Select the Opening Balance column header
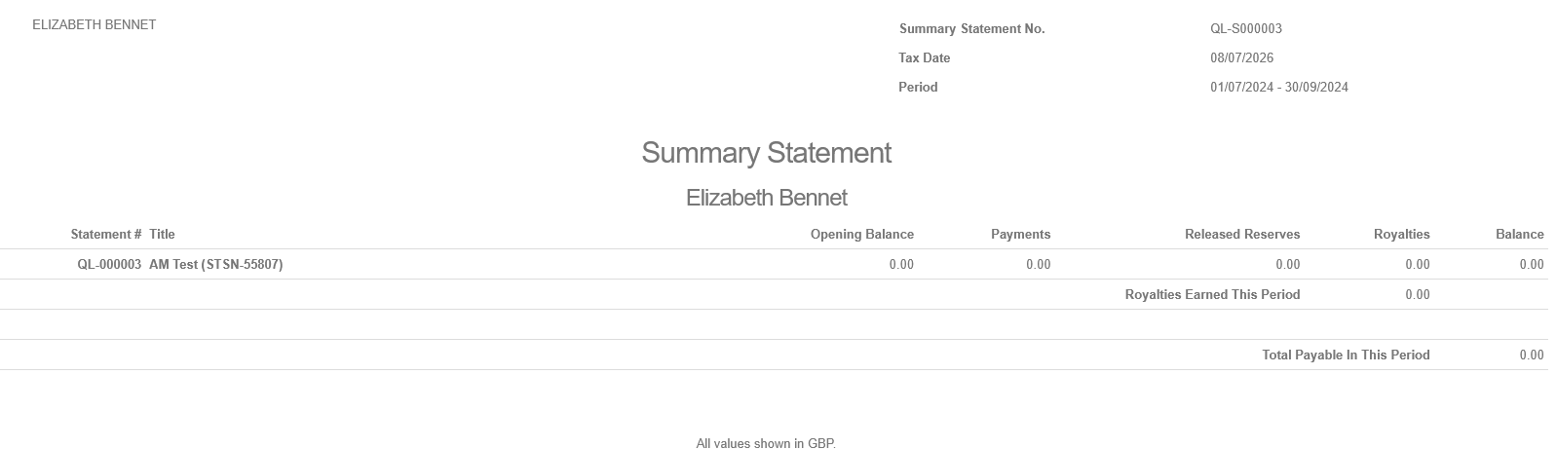The height and width of the screenshot is (449, 1557). coord(862,235)
